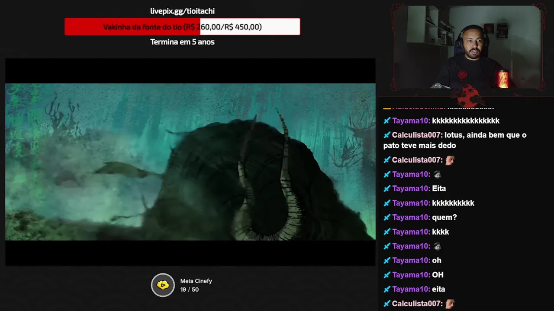Click the 'Meta Cinefy' label

196,281
